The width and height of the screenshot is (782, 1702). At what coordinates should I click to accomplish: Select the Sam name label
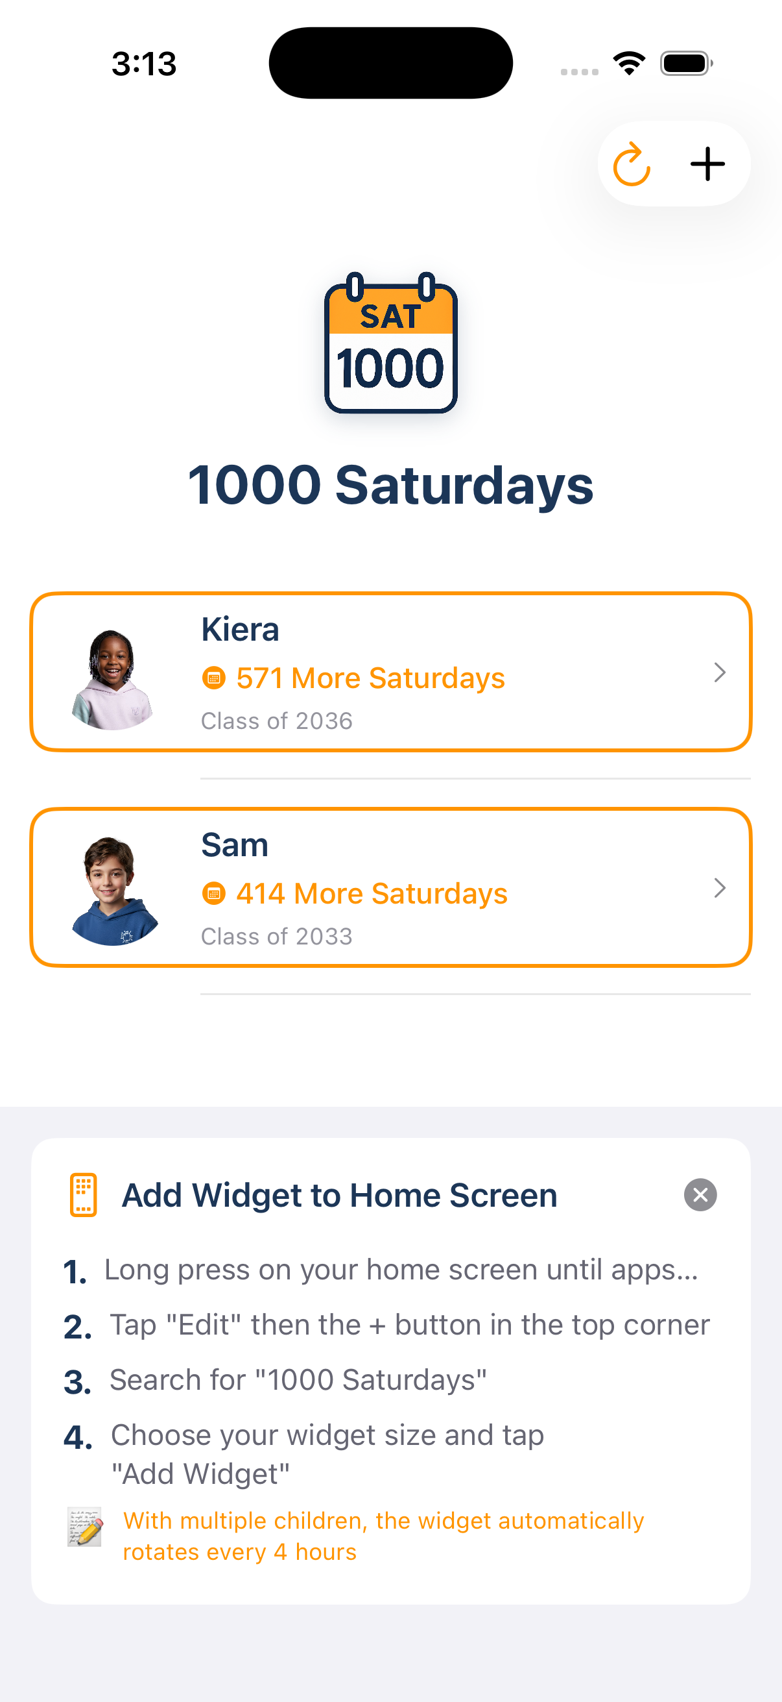coord(235,845)
